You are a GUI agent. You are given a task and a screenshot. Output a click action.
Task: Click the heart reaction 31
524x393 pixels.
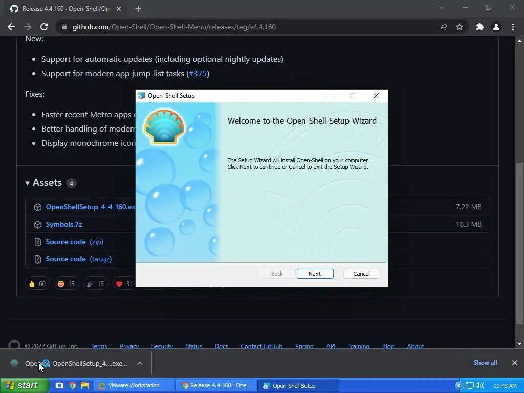(x=124, y=283)
